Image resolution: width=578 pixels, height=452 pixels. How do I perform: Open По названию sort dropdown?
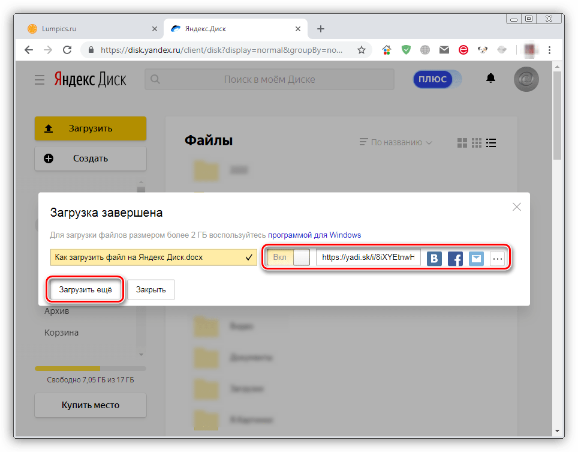coord(396,142)
